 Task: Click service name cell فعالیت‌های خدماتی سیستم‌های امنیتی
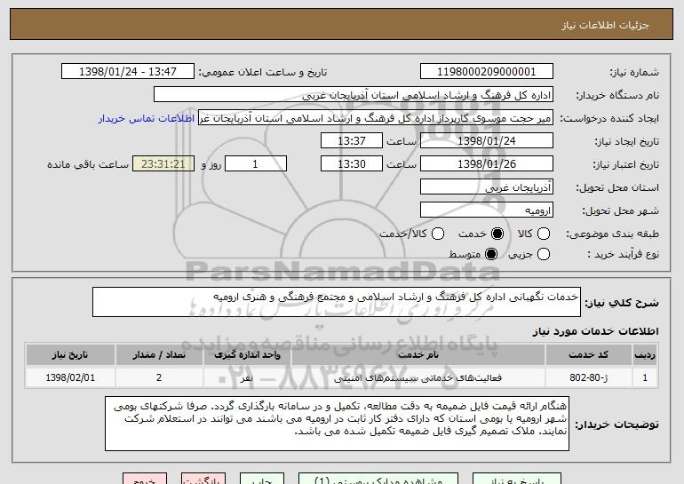418,377
